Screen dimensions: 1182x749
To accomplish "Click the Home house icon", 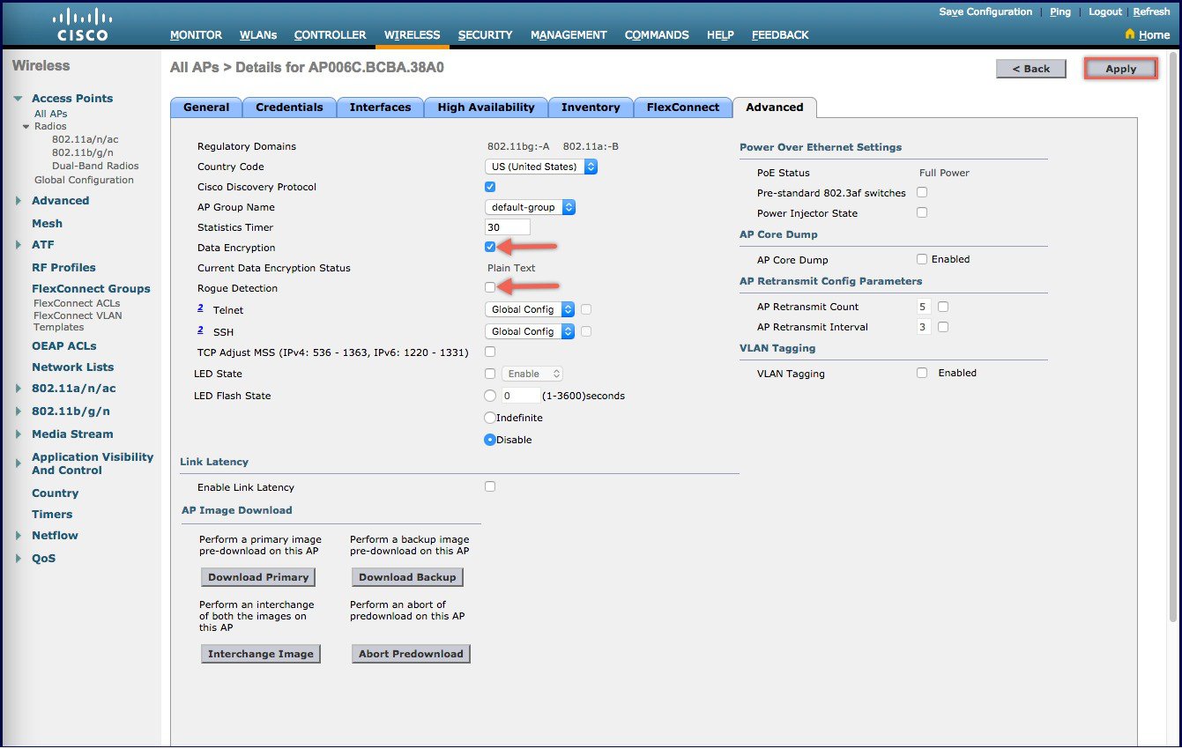I will (1130, 35).
